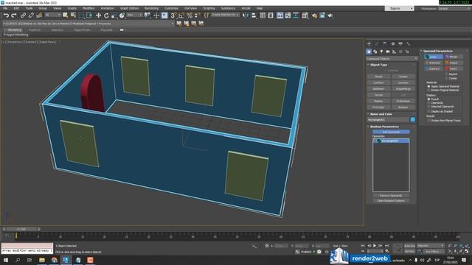Collapse the Object Type rollout
Image resolution: width=472 pixels, height=265 pixels.
(378, 65)
